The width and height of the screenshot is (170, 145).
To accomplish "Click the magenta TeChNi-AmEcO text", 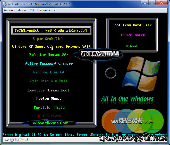I will point(133,35).
